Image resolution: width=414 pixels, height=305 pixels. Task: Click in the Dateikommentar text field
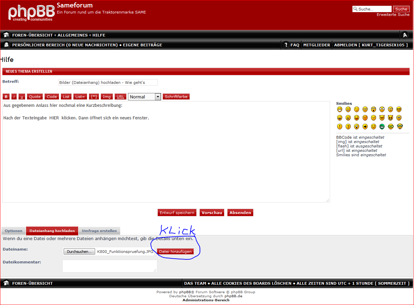(110, 266)
